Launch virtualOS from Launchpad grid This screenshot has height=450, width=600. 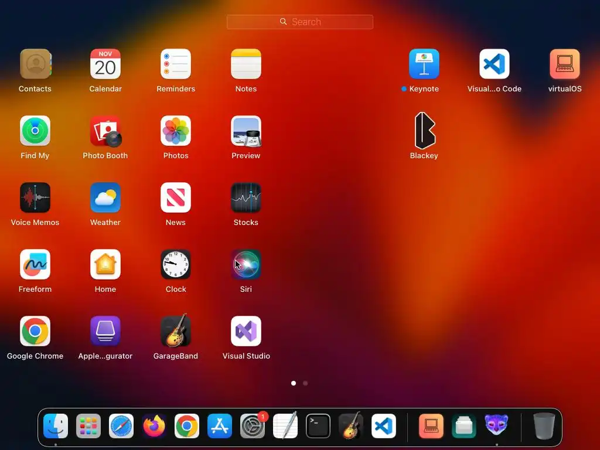pyautogui.click(x=565, y=64)
